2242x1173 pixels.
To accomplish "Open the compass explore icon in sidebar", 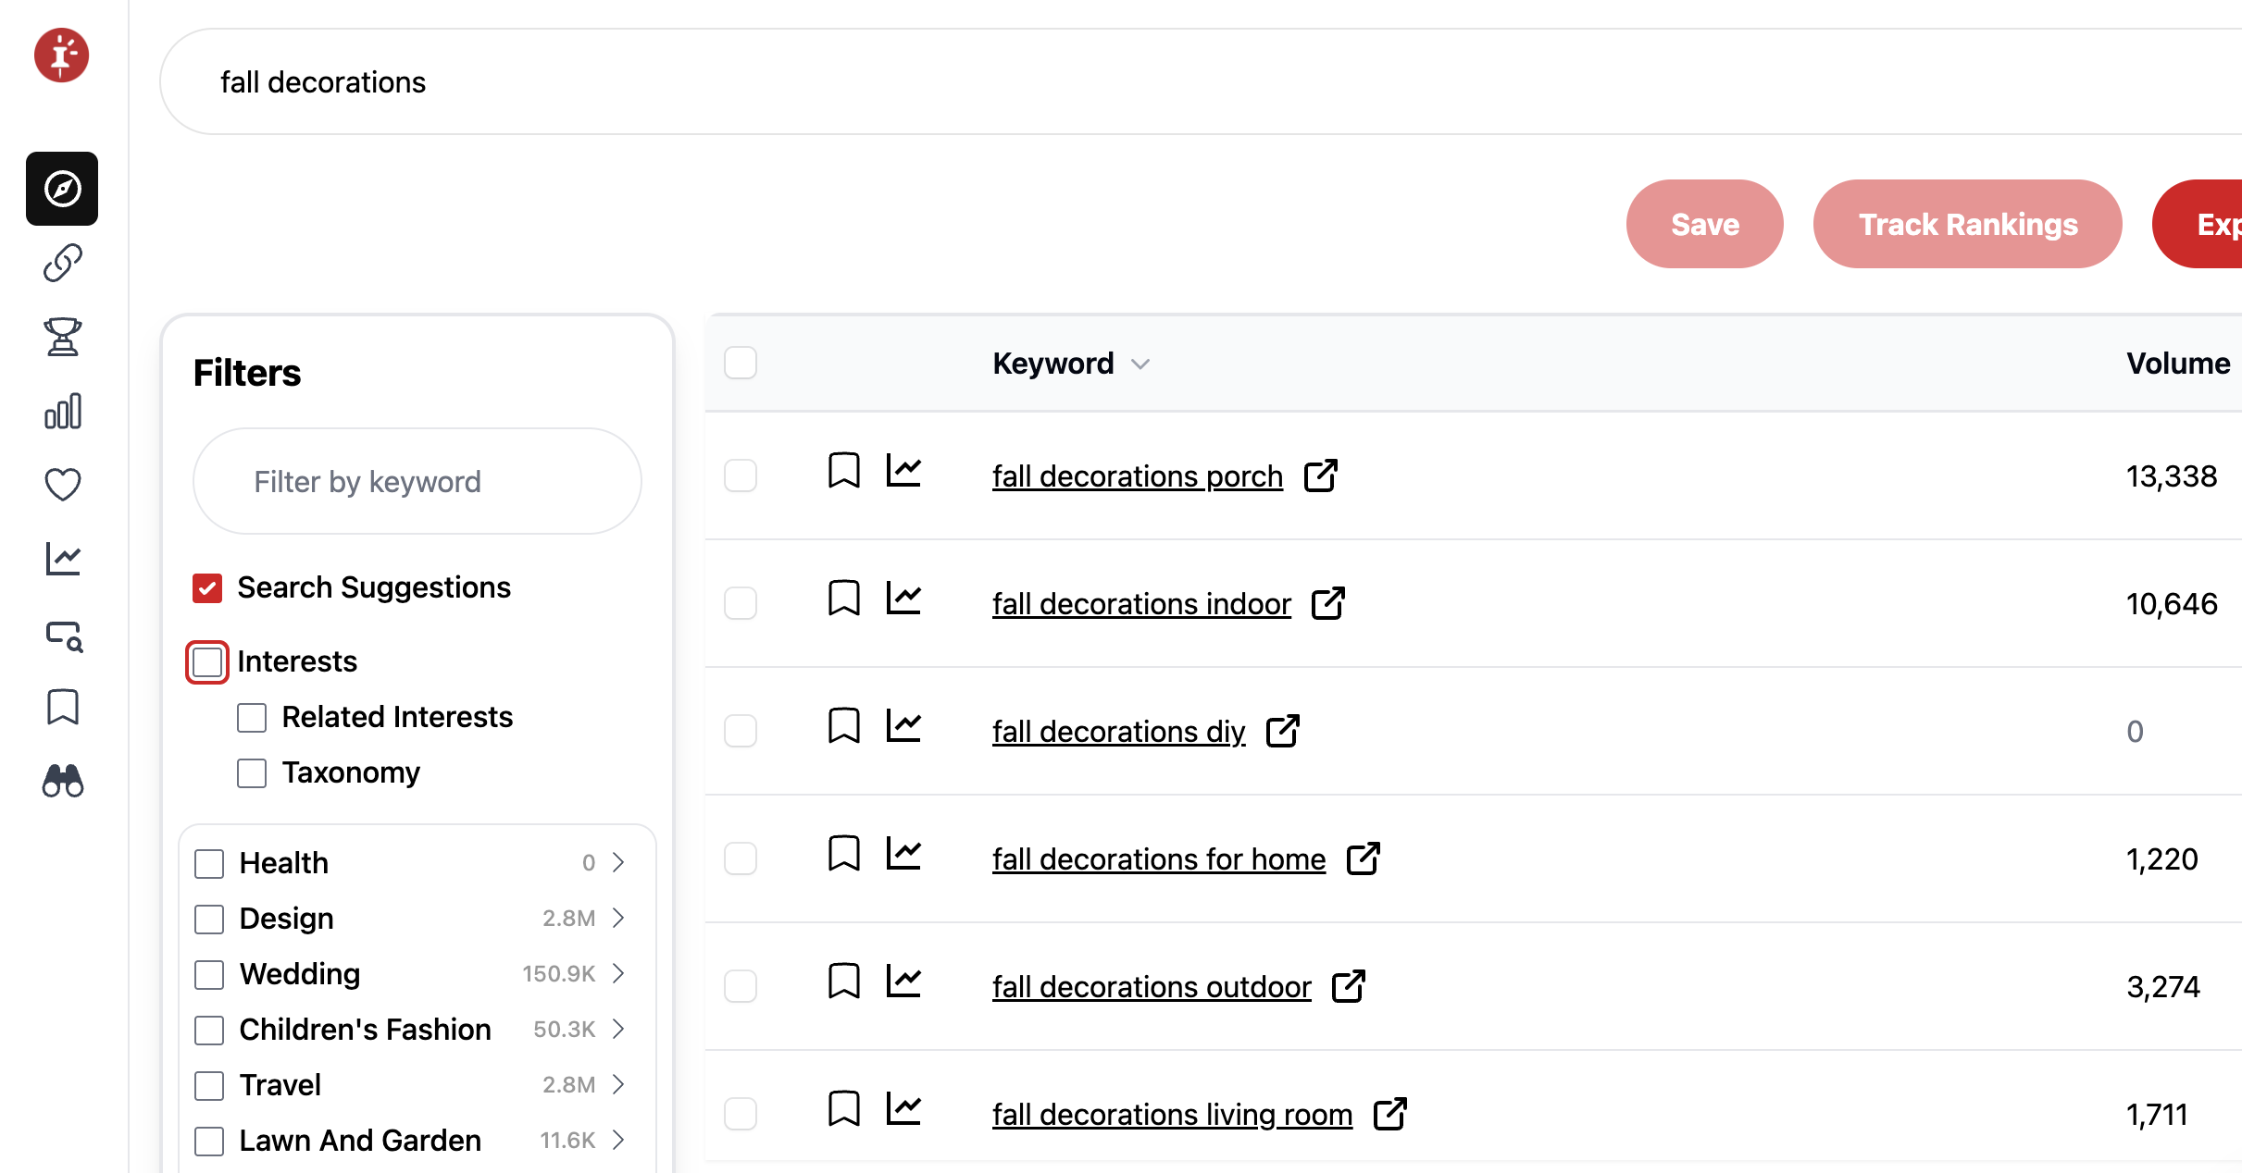I will (x=62, y=189).
